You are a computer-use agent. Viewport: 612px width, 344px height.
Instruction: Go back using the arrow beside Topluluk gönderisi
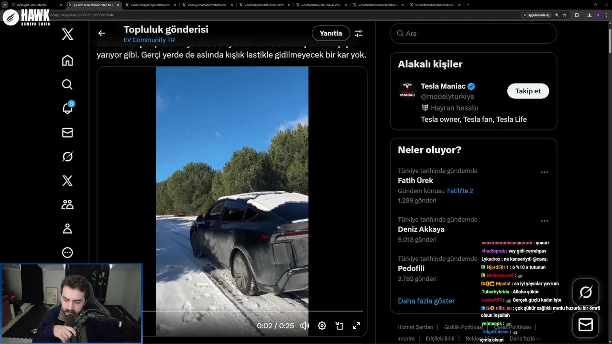click(x=102, y=33)
